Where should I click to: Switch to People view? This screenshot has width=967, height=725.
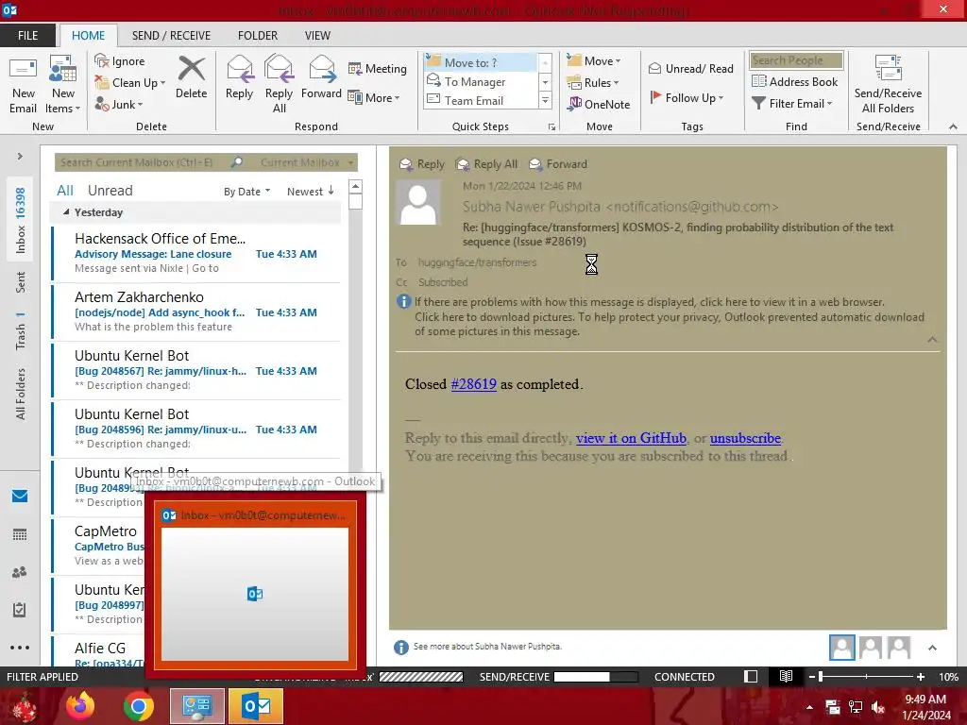pos(20,572)
